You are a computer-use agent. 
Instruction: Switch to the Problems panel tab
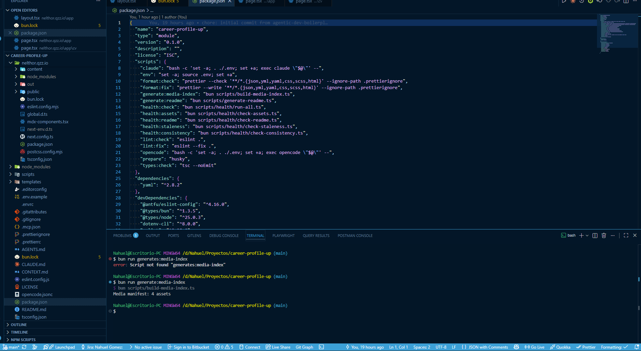point(126,236)
